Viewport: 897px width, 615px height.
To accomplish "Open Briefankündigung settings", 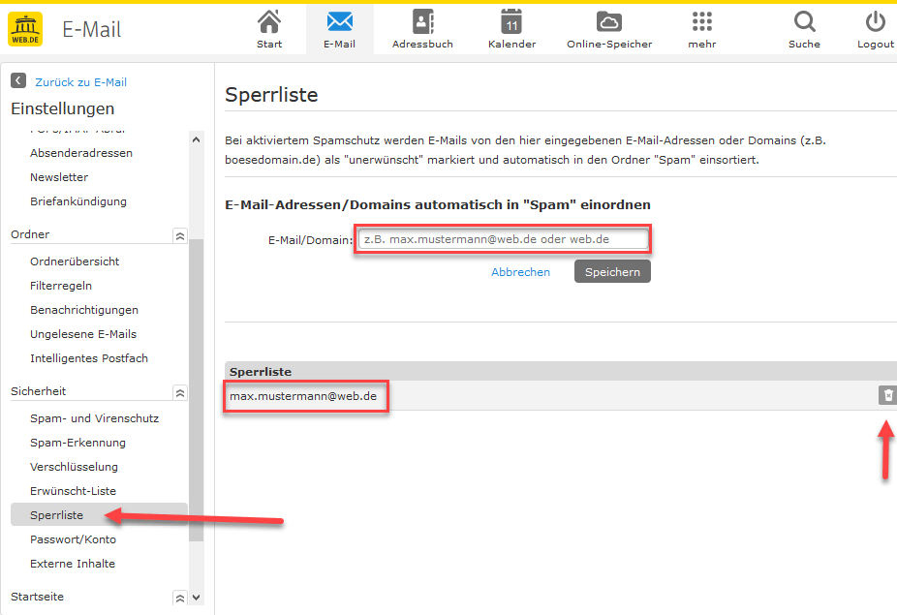I will pos(78,201).
